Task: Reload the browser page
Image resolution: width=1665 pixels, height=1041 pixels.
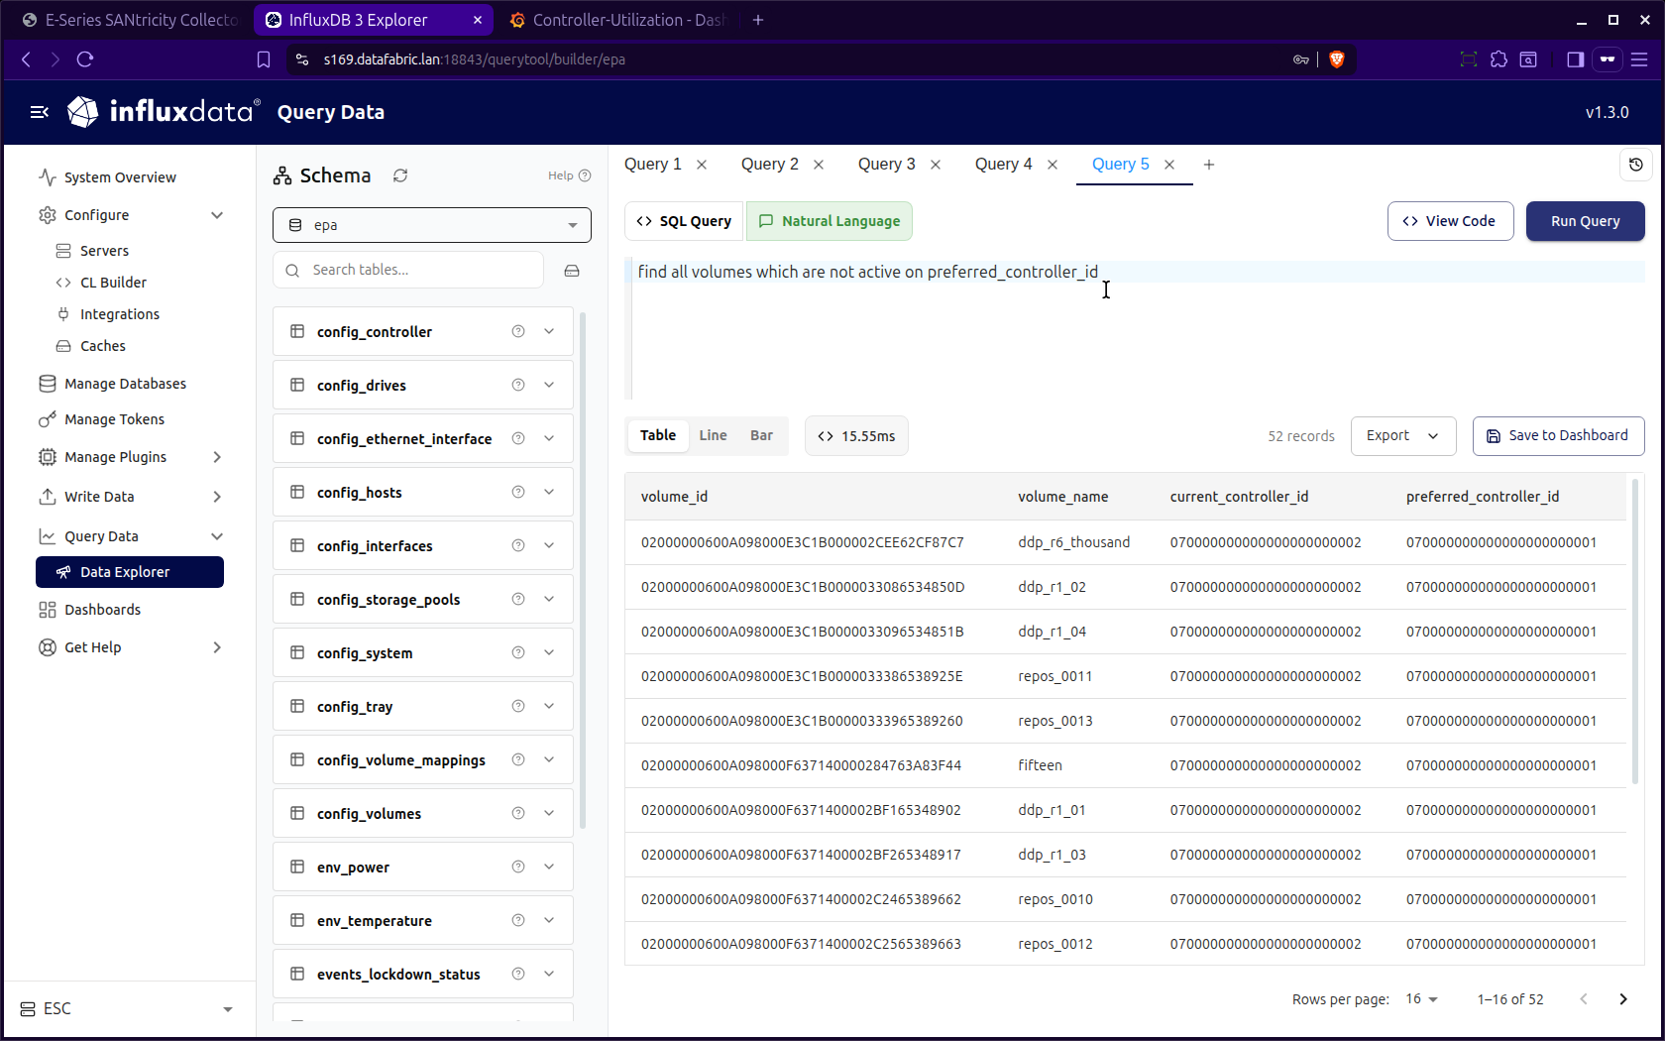Action: click(x=85, y=59)
